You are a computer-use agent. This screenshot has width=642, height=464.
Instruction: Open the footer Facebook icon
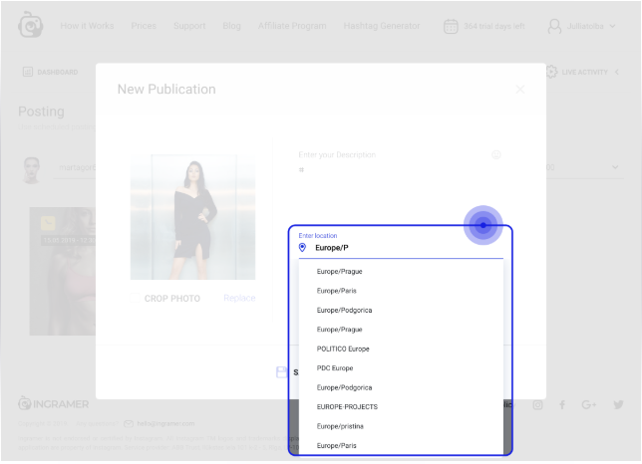(562, 404)
